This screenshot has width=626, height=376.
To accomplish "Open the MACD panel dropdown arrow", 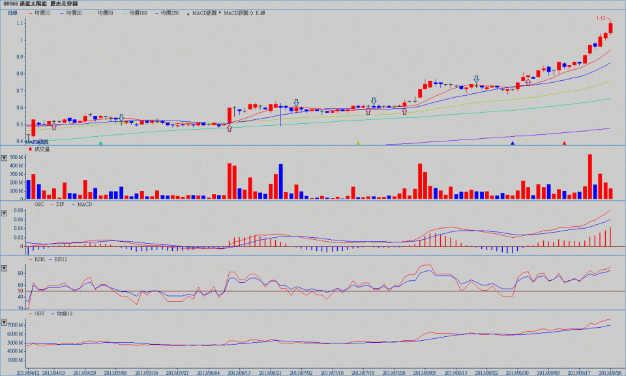I will pyautogui.click(x=5, y=212).
